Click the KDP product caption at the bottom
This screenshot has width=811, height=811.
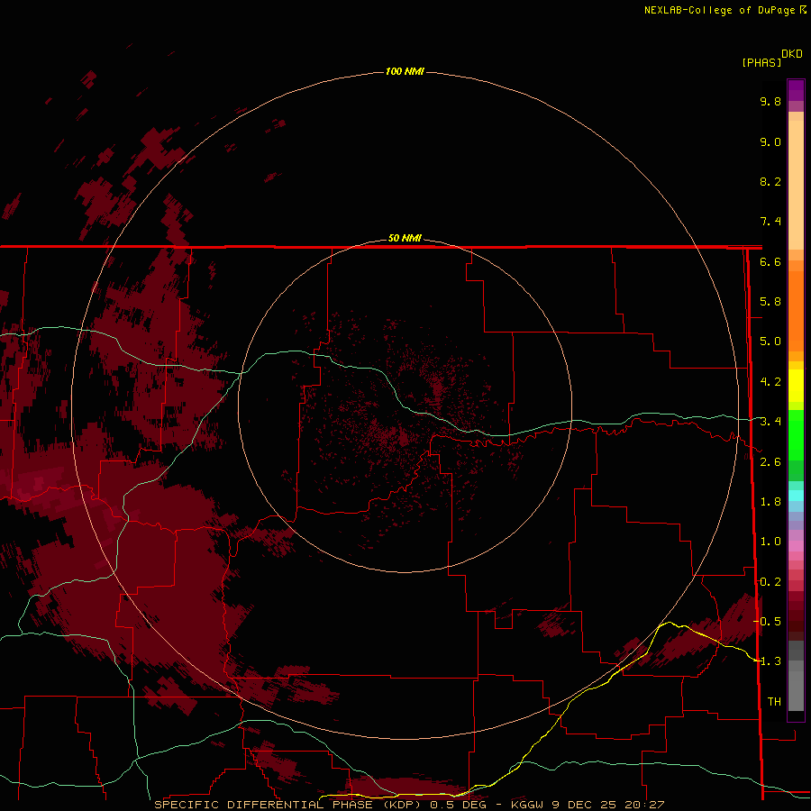(409, 805)
